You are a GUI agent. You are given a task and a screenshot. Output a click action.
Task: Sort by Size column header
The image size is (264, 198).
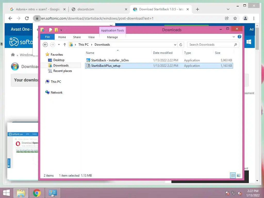point(218,53)
